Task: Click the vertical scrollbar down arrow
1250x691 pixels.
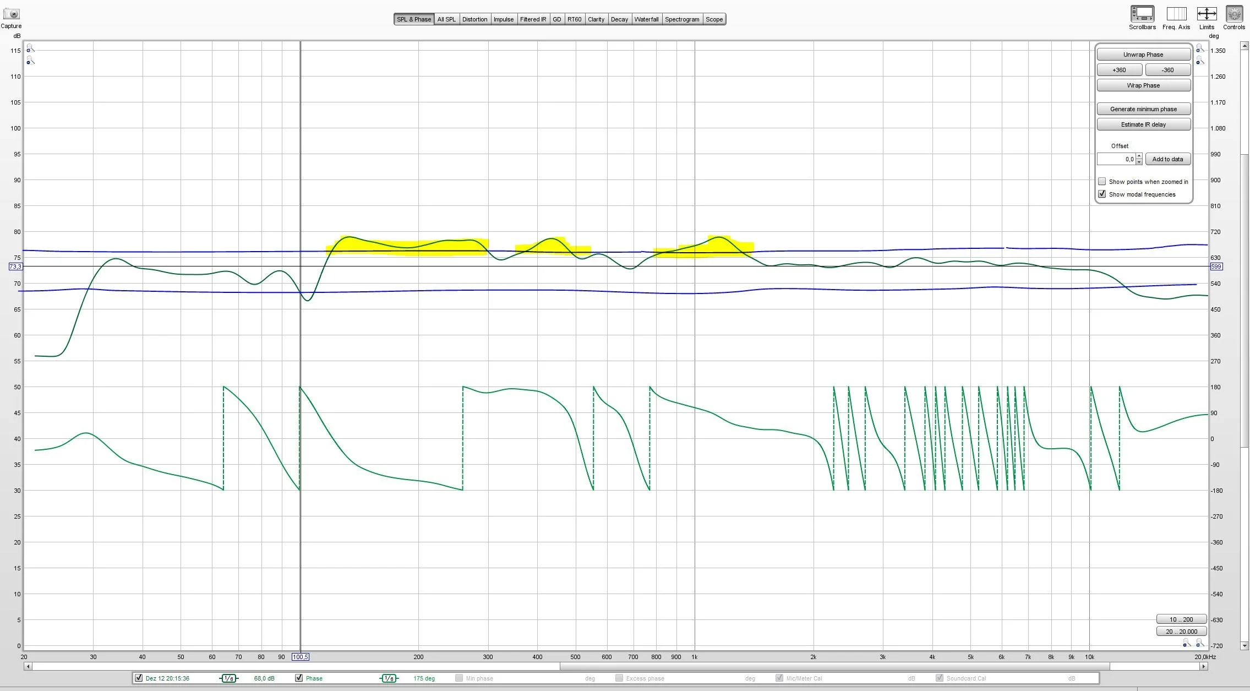Action: 1244,645
